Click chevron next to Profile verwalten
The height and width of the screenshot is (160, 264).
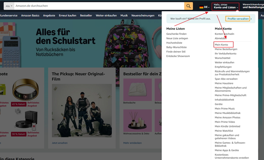point(251,19)
